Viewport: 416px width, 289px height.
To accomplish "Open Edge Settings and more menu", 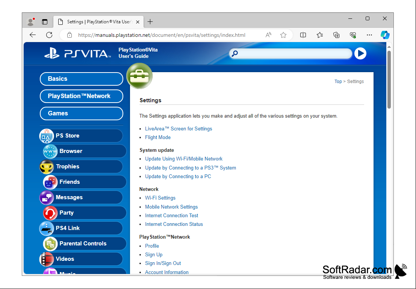I will coord(369,35).
